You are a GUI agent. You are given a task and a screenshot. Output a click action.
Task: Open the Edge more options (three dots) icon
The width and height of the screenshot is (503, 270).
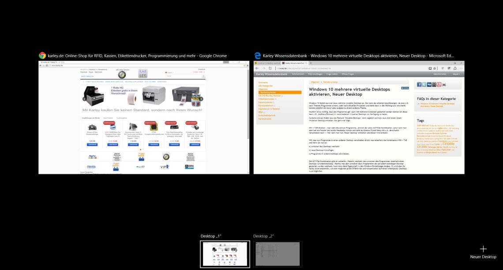click(x=461, y=68)
